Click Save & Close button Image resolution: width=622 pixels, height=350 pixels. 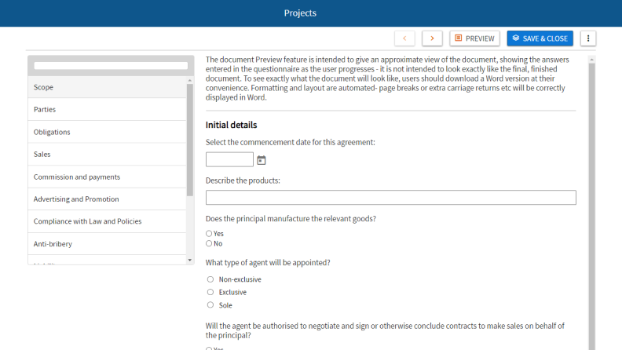pyautogui.click(x=540, y=38)
